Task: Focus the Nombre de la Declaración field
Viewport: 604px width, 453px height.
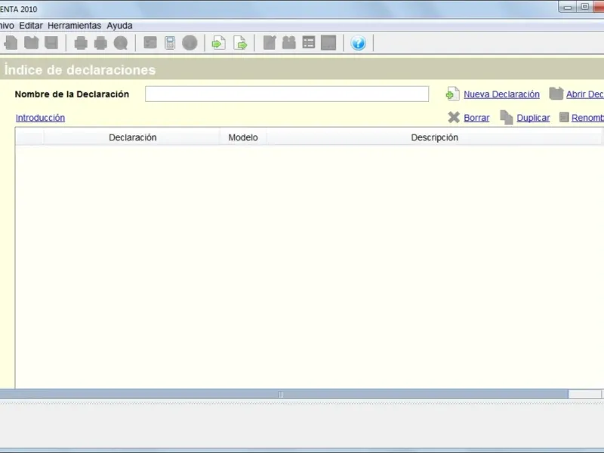Action: point(287,94)
